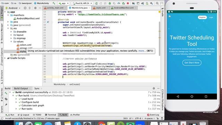Expand the mipmap folder
222x125 pixels.
point(11,38)
